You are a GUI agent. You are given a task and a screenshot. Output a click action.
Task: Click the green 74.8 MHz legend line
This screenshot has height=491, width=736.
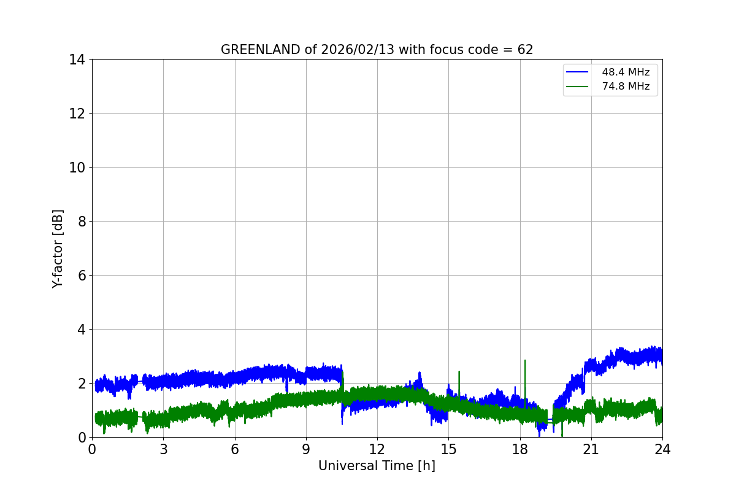[x=577, y=87]
